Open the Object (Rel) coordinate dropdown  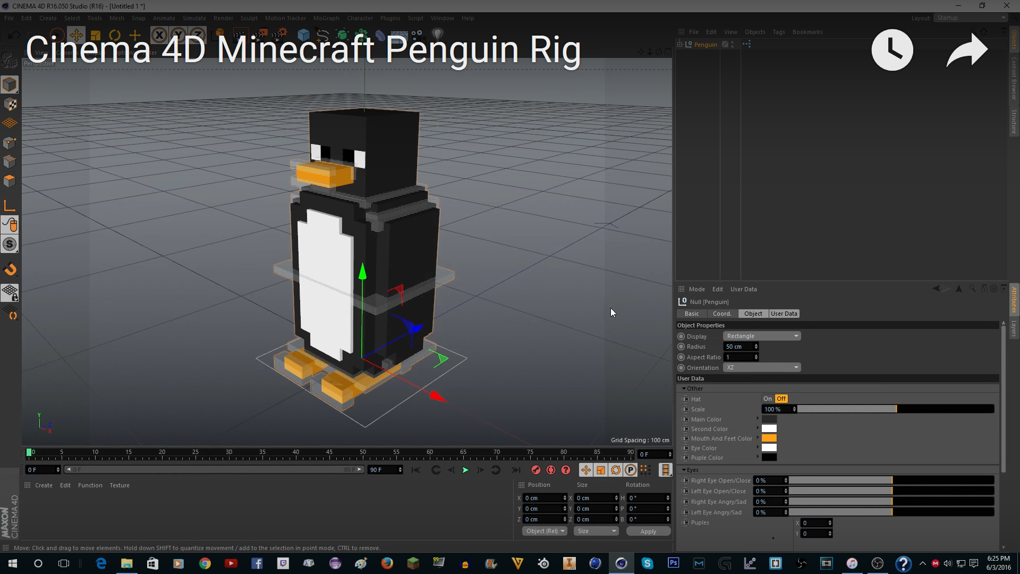click(x=545, y=531)
